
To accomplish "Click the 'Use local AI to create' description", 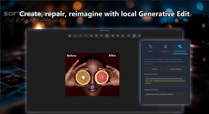I will click(x=164, y=61).
